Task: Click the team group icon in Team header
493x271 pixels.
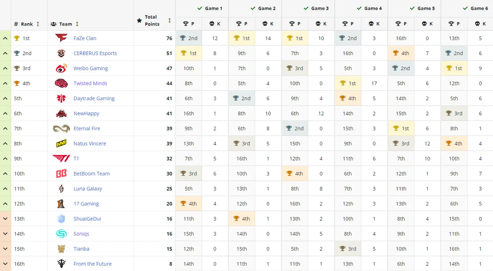Action: coord(53,24)
